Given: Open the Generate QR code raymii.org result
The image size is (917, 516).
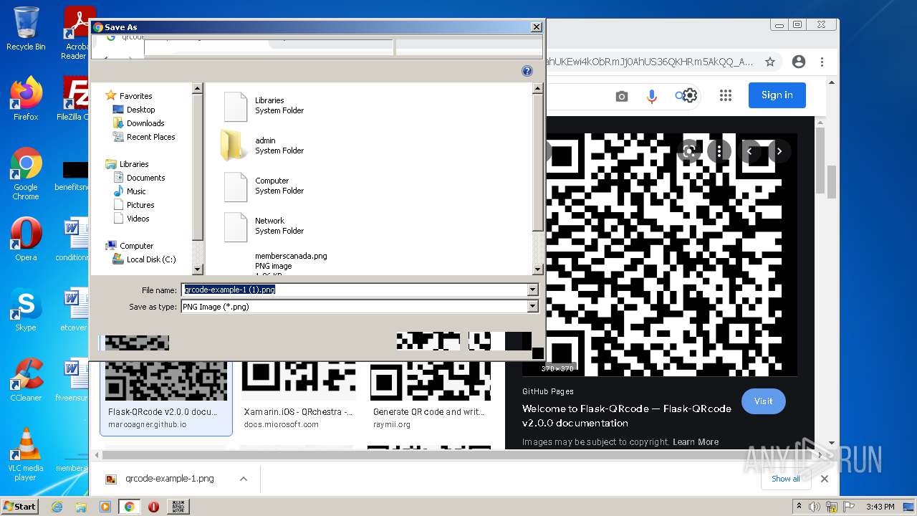Looking at the screenshot, I should (431, 381).
